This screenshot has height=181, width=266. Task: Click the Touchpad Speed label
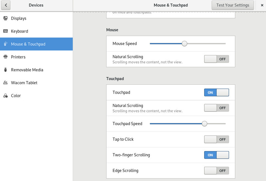(127, 124)
